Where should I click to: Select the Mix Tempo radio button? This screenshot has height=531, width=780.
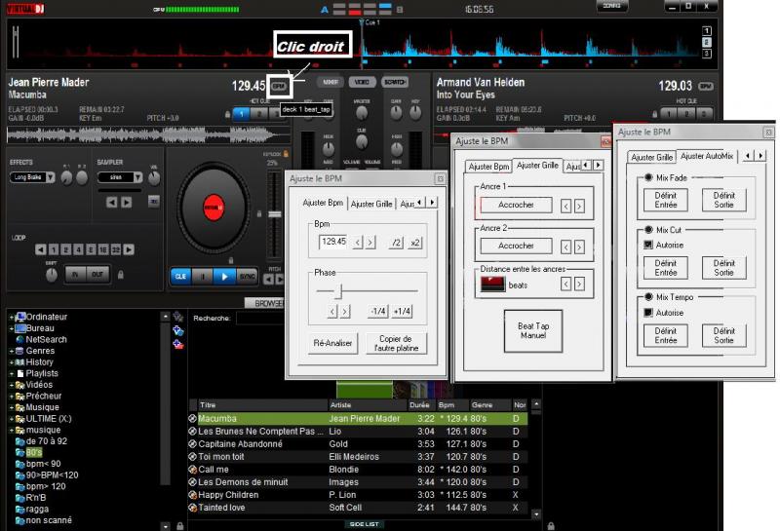tap(648, 297)
